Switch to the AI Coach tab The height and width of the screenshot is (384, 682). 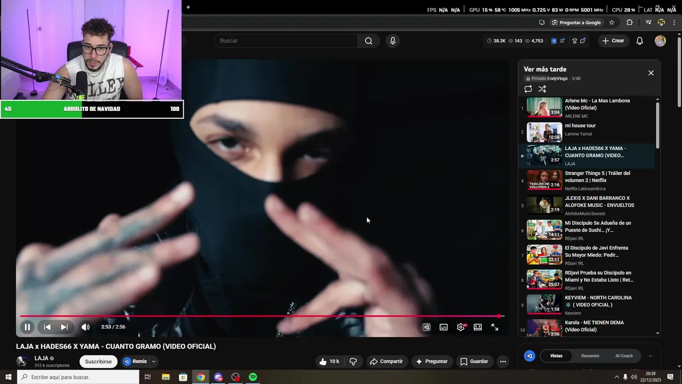pyautogui.click(x=624, y=356)
